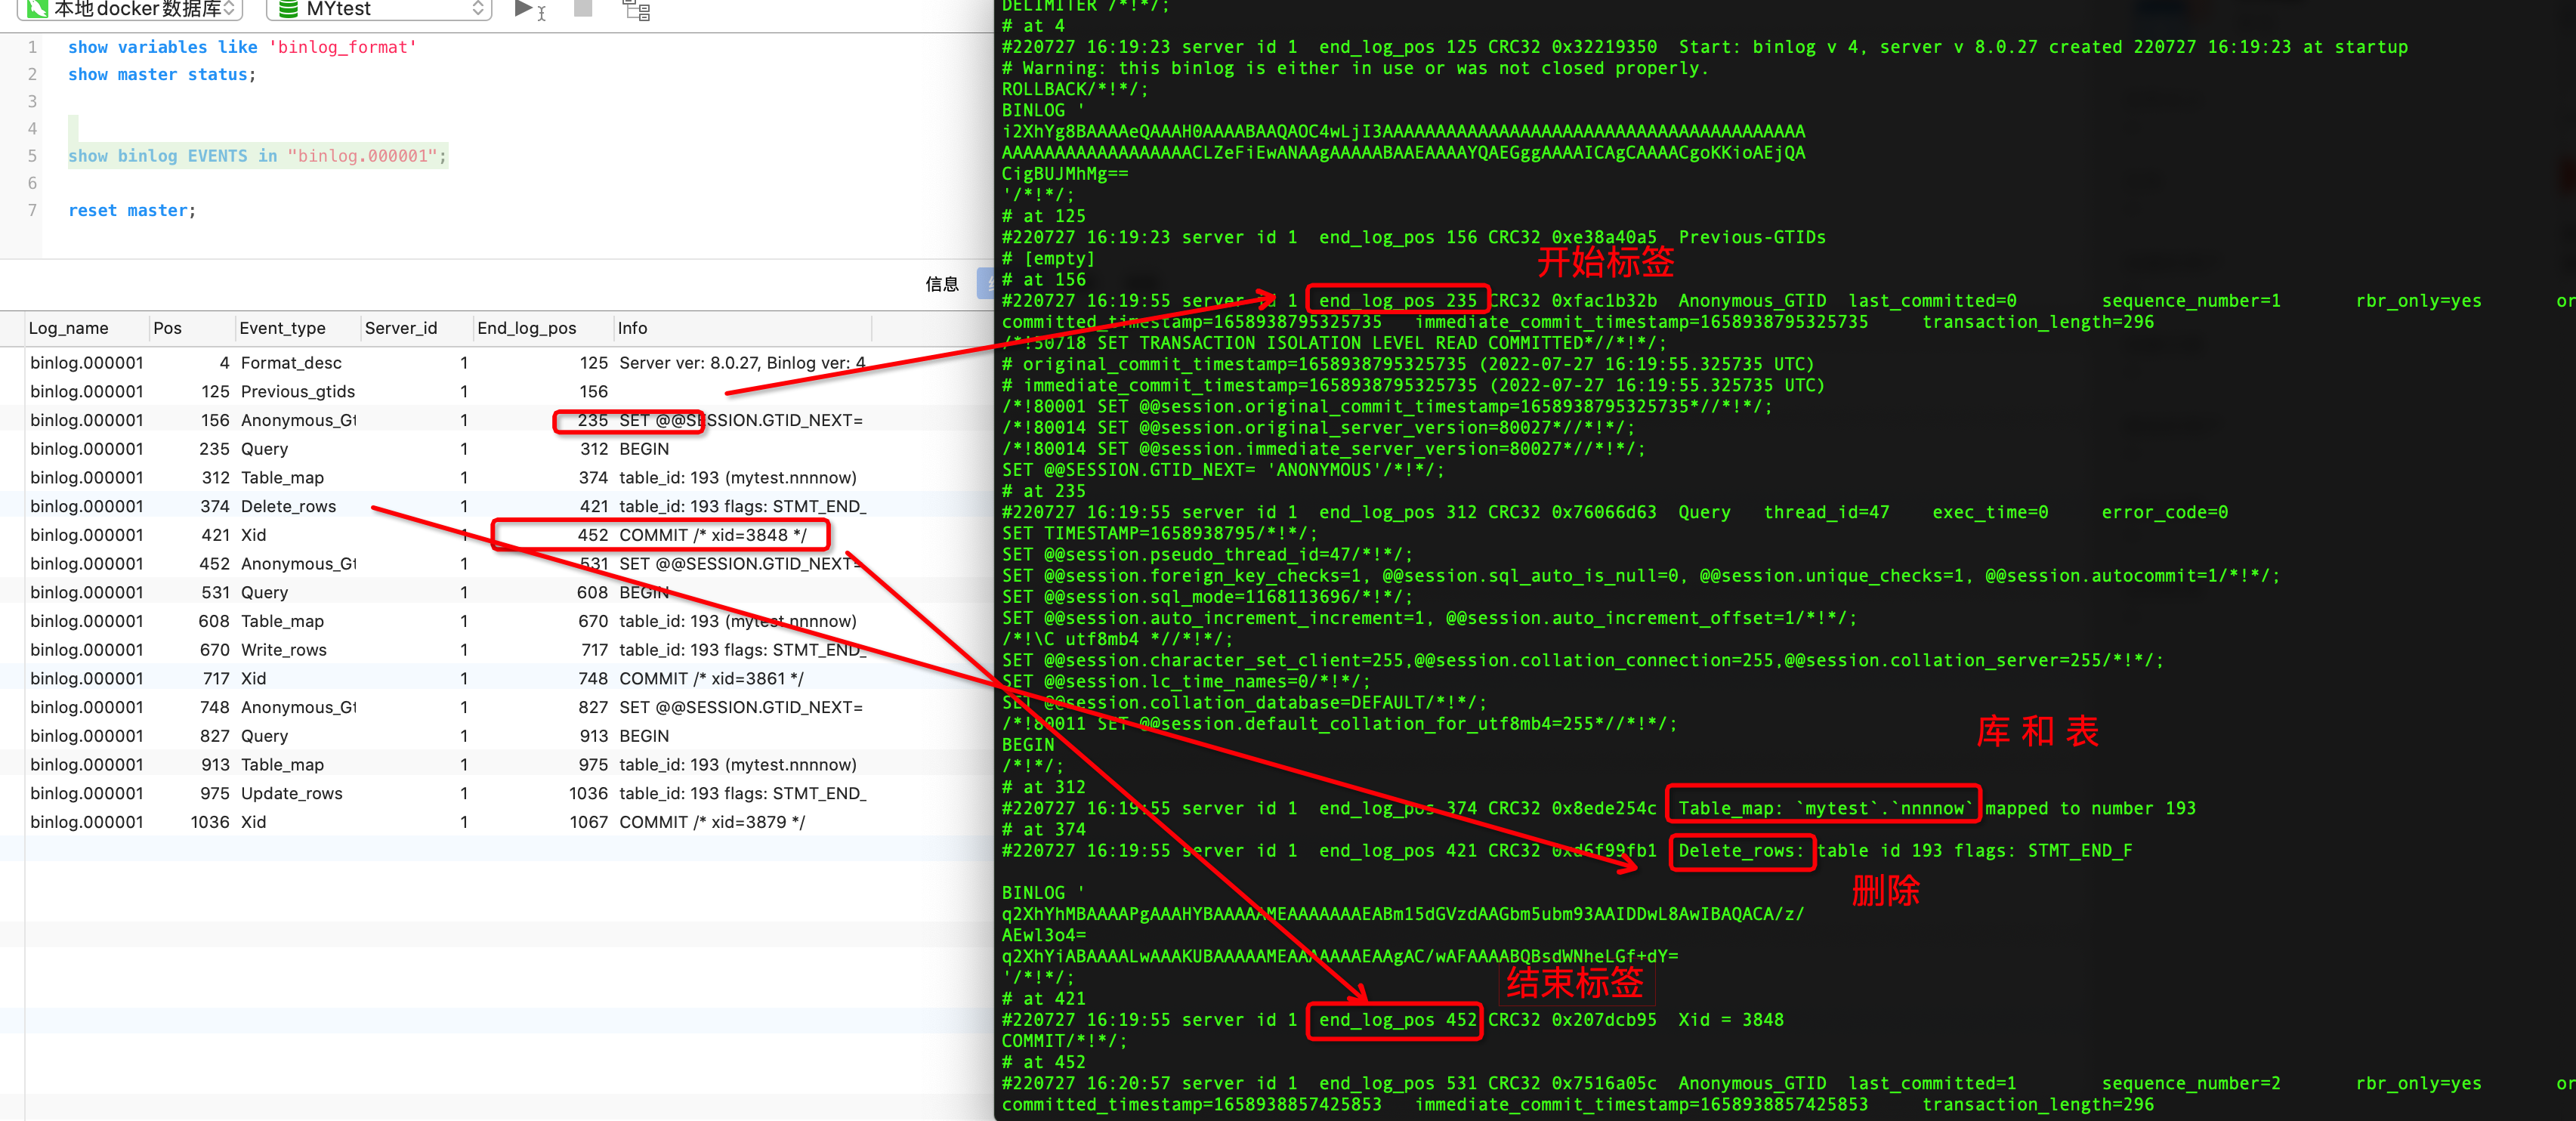Click the COMMIT xid=3848 info cell
This screenshot has height=1121, width=2576.
coord(712,535)
